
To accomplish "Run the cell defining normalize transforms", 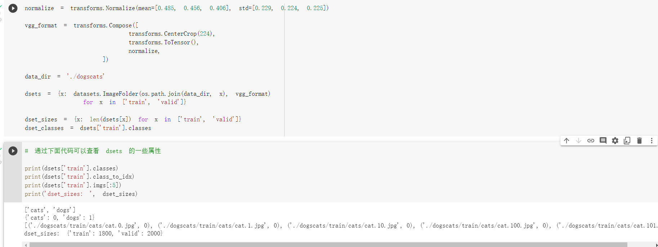I will [13, 8].
